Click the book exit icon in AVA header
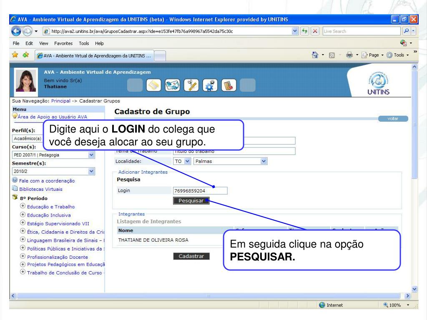Image resolution: width=427 pixels, height=320 pixels. pos(229,85)
